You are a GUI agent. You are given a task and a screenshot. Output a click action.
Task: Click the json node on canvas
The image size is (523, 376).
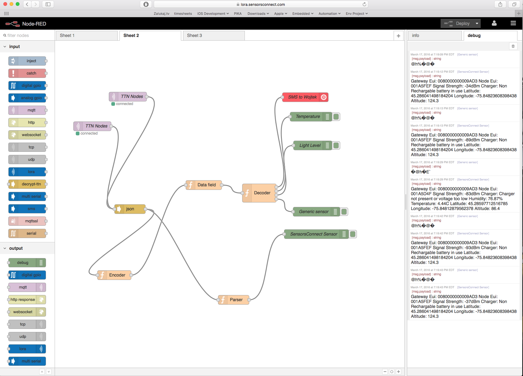130,209
